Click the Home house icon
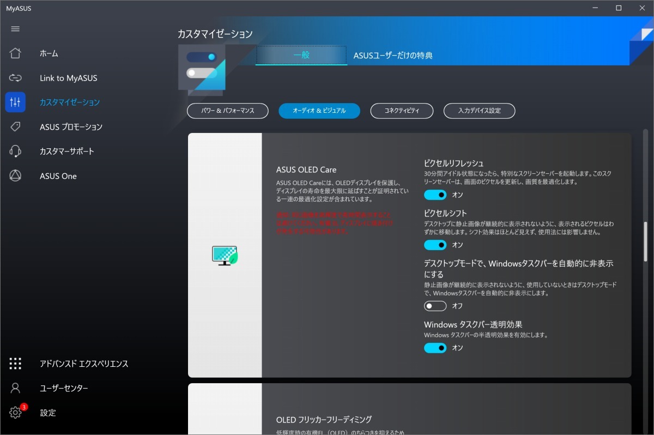This screenshot has height=435, width=654. click(x=15, y=53)
